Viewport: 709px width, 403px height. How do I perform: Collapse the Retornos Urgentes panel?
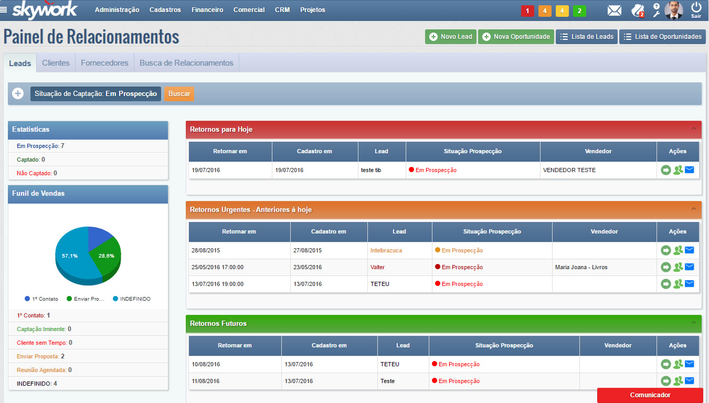[x=693, y=209]
